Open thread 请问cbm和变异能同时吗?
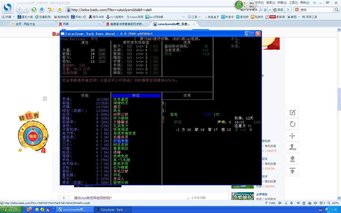 pos(93,198)
